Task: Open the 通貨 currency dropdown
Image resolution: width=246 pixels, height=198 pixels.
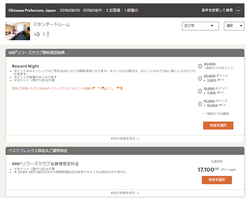Action: tap(234, 26)
